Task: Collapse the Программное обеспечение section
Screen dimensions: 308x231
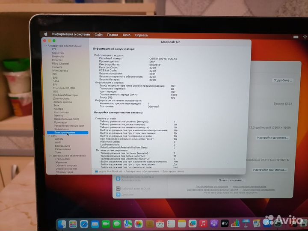Action: [50, 156]
